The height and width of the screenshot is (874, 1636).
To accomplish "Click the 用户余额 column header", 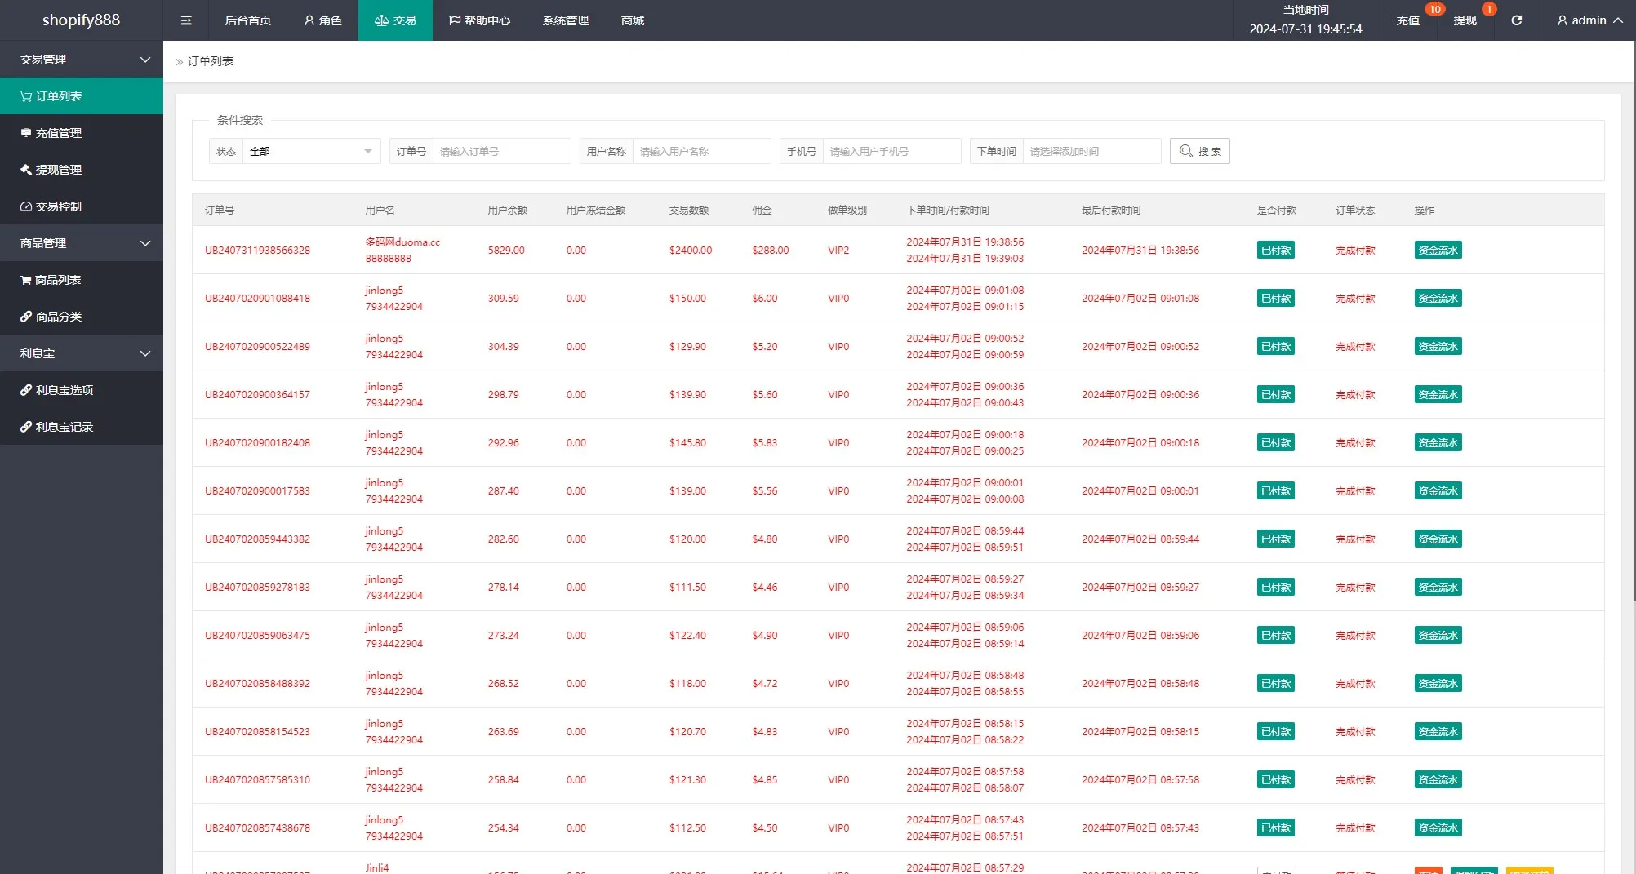I will [x=508, y=211].
